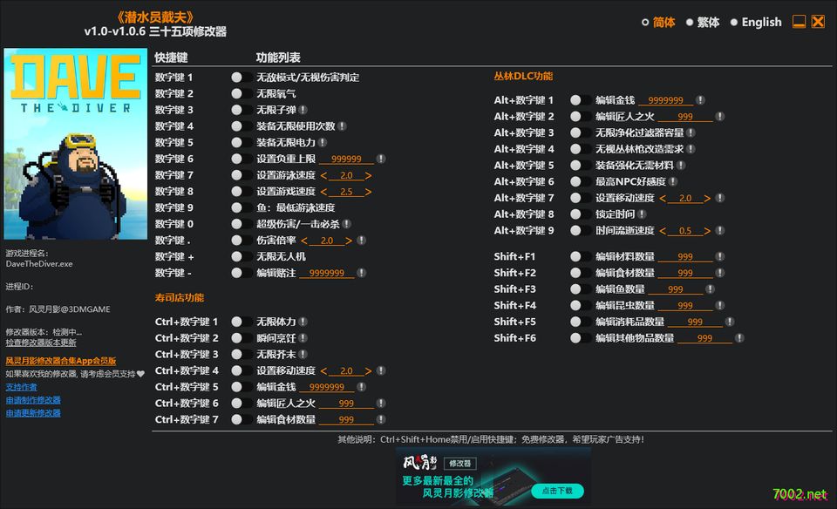Open info icon next to 无限净化过滤器容量
The height and width of the screenshot is (509, 837).
coord(691,132)
